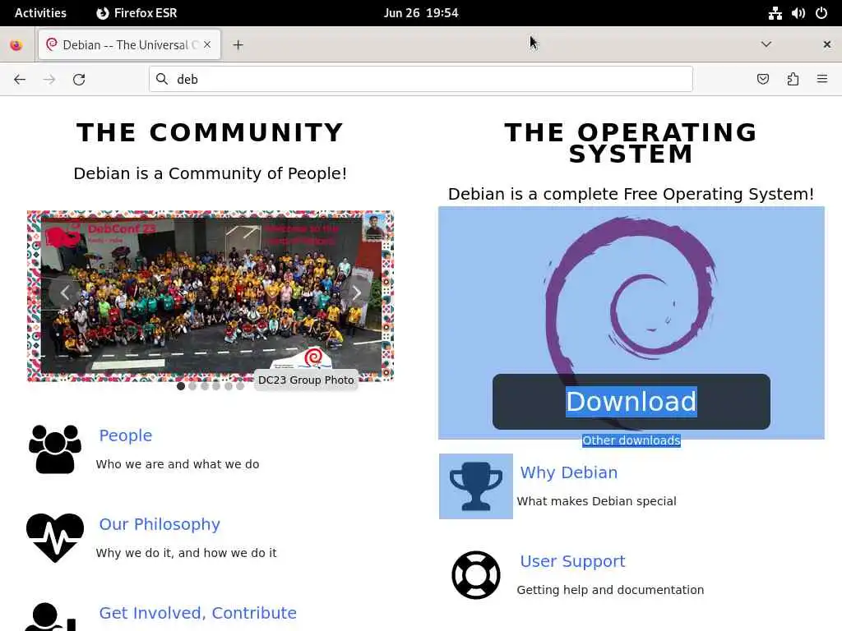
Task: Select the fifth carousel indicator dot
Action: [229, 386]
